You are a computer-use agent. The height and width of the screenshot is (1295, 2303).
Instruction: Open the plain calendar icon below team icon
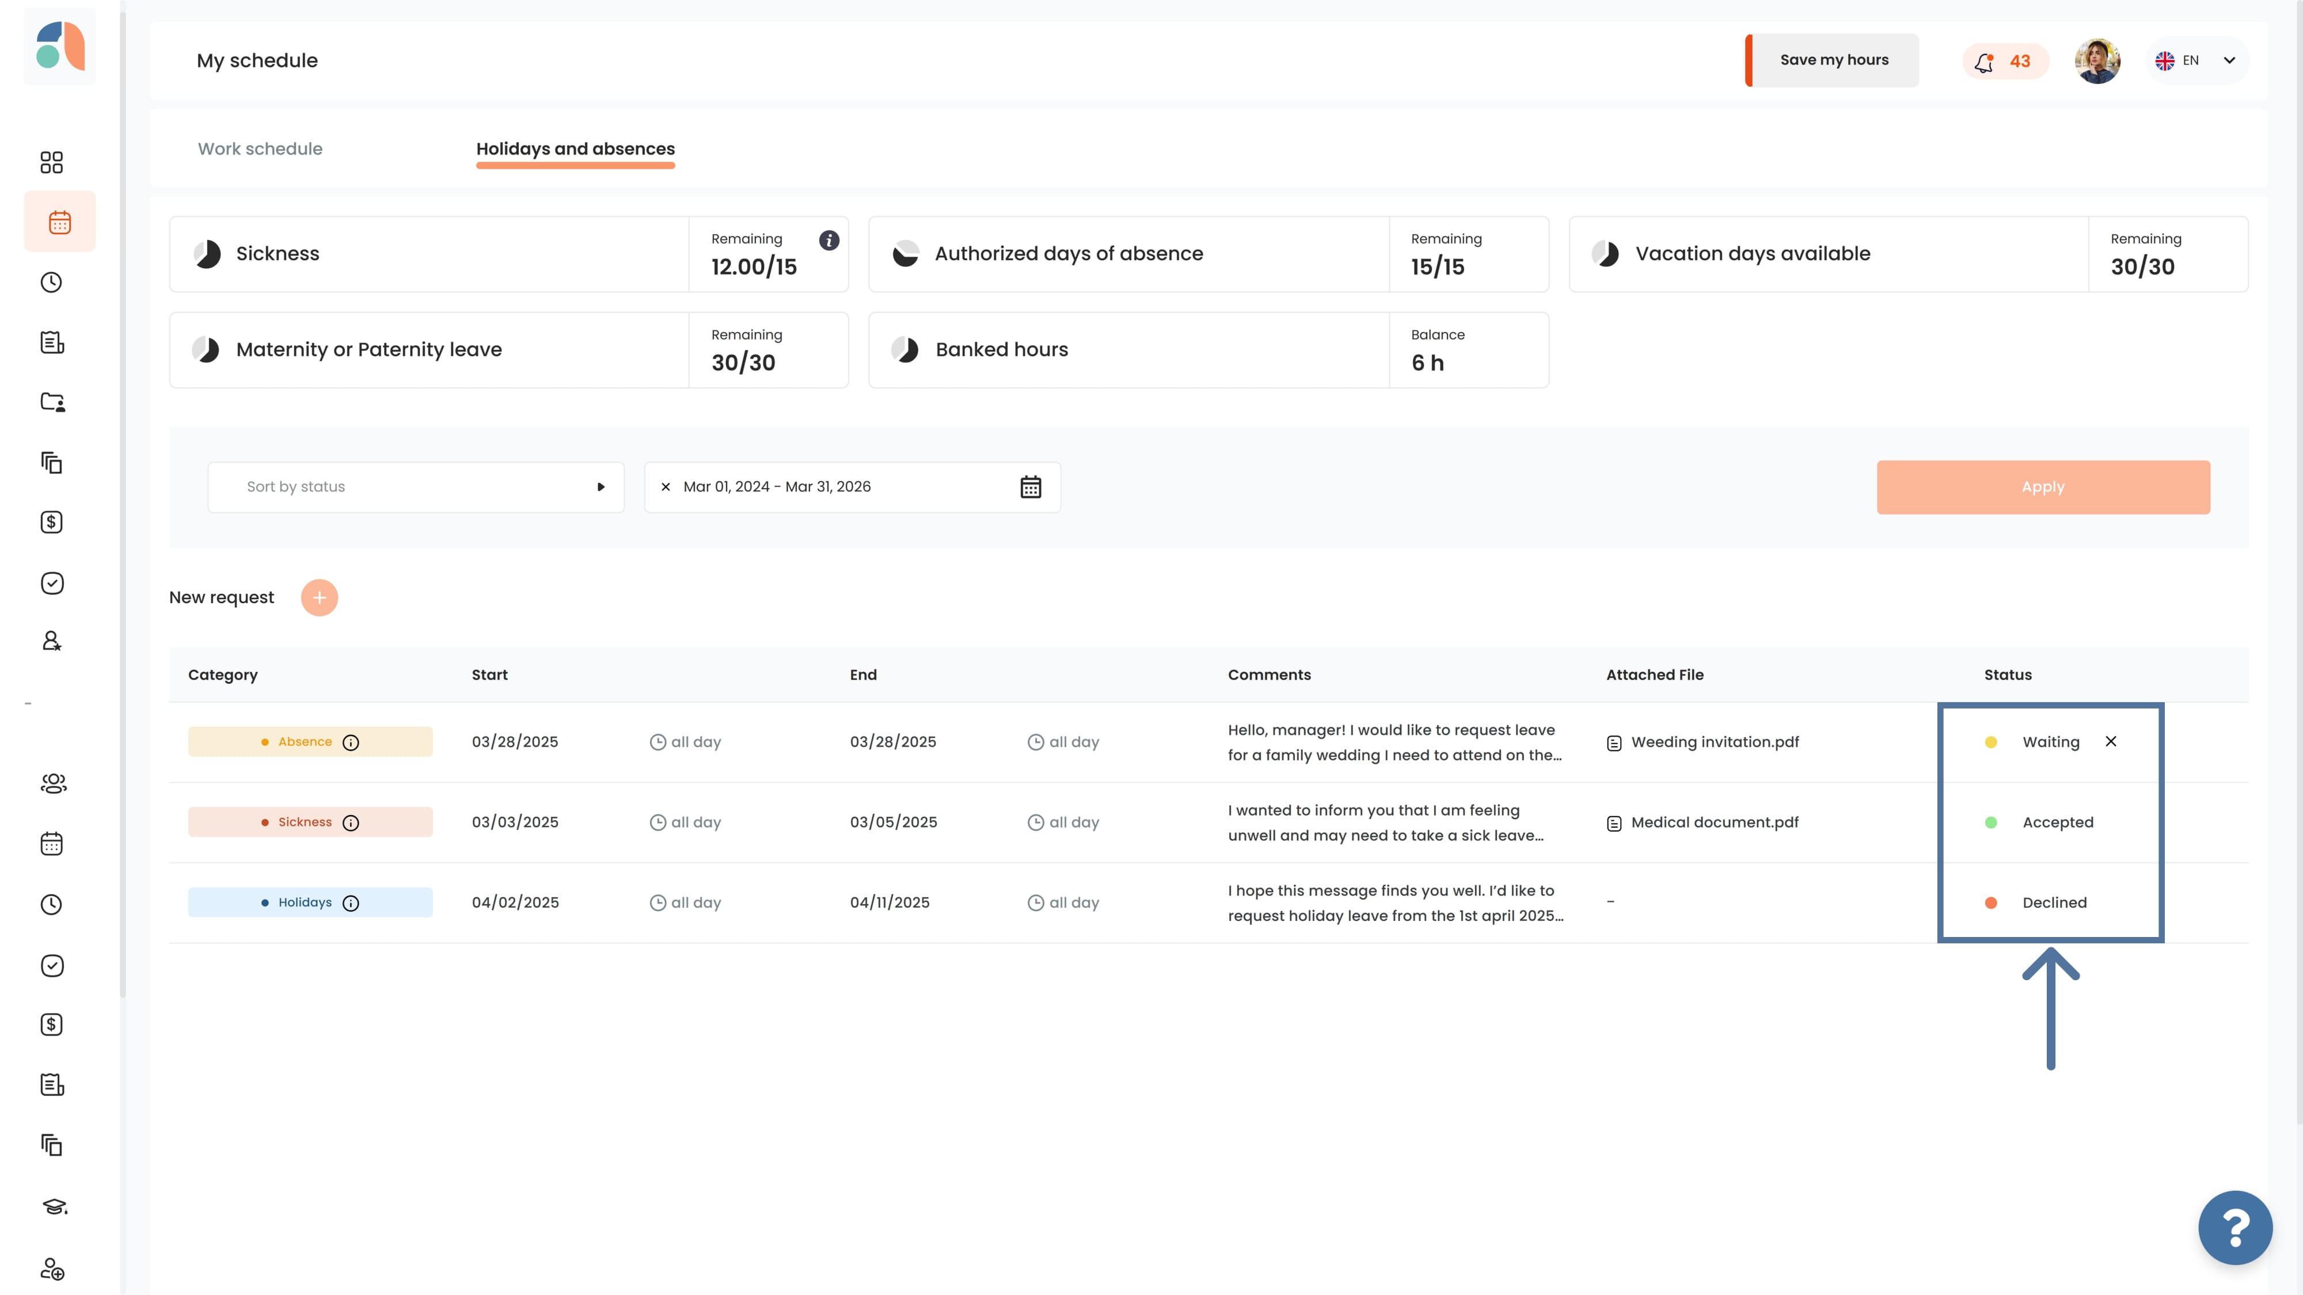click(52, 844)
